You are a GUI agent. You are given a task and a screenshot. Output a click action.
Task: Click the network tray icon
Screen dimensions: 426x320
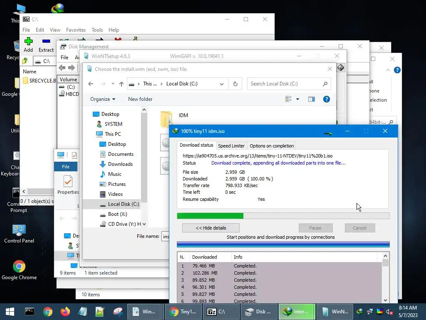pos(370,312)
